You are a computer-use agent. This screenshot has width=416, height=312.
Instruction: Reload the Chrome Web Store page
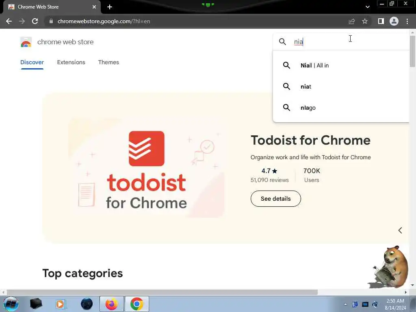point(35,21)
